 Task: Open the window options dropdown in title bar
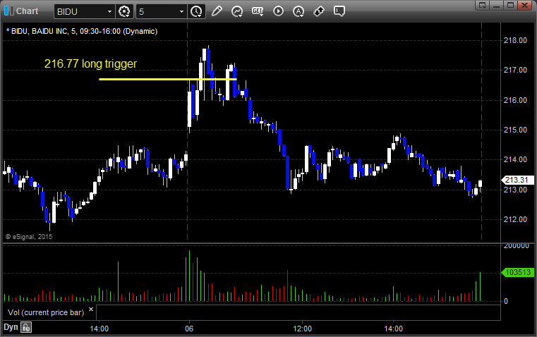(483, 5)
